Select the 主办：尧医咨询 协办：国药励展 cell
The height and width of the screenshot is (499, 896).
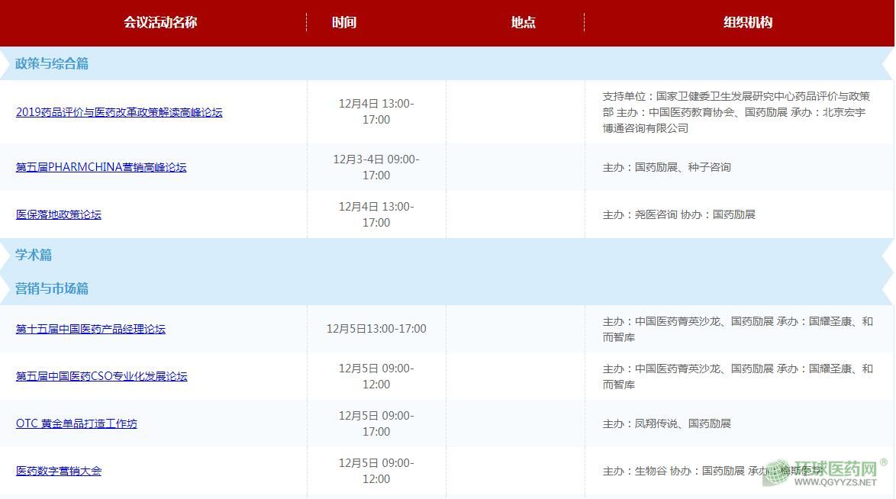[x=678, y=214]
